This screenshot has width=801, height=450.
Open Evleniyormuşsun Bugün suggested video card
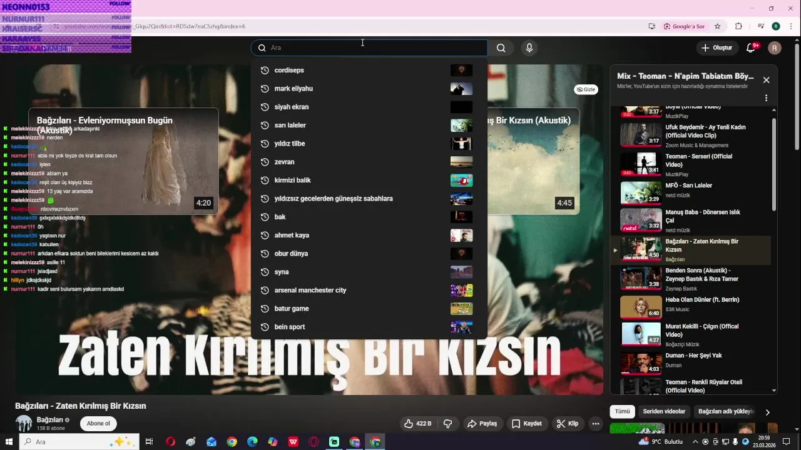click(123, 161)
